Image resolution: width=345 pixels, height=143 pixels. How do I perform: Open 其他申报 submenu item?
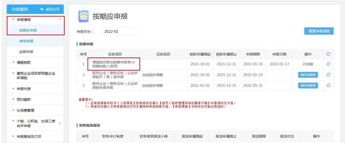pos(26,41)
